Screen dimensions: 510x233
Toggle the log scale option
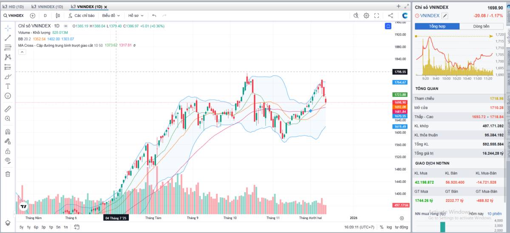click(389, 227)
